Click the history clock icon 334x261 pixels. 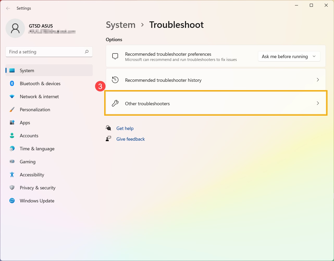115,80
